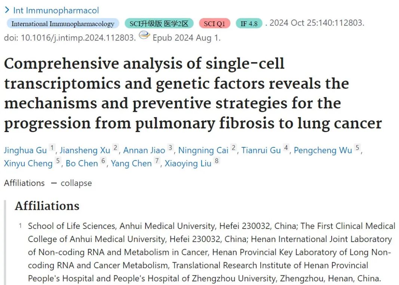The height and width of the screenshot is (285, 399).
Task: Click affiliation superscript 1 next to Jinghua Gu
Action: [52, 148]
